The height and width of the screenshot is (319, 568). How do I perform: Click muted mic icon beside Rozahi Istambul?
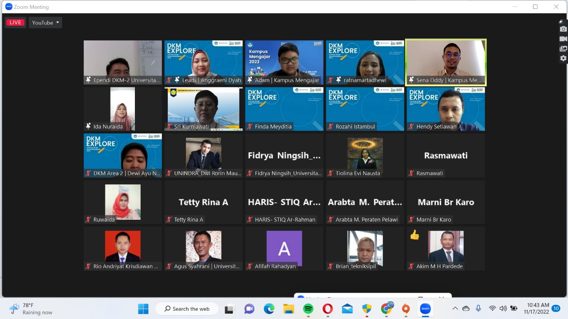tap(331, 127)
